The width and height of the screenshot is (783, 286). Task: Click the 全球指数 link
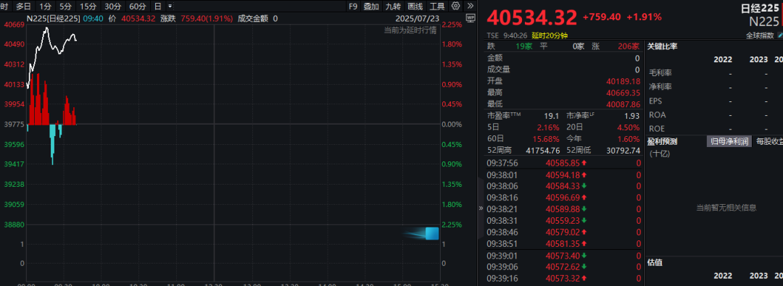pyautogui.click(x=760, y=35)
